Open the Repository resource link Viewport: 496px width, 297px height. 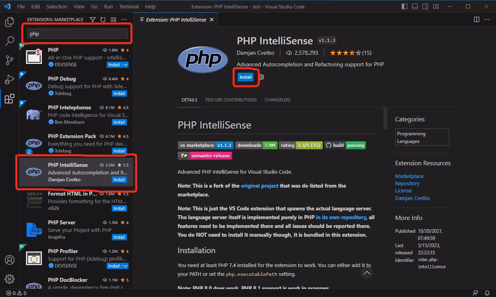click(x=407, y=184)
